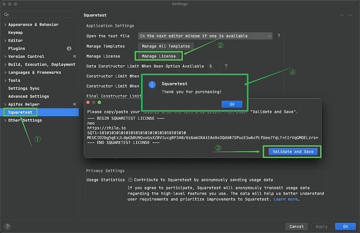360x233 pixels.
Task: Click the BEGIN SQUARETEST LICENSE line
Action: (x=126, y=118)
